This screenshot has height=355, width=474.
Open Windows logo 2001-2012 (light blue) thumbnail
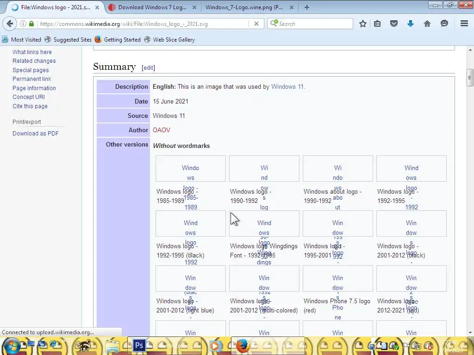pyautogui.click(x=190, y=278)
